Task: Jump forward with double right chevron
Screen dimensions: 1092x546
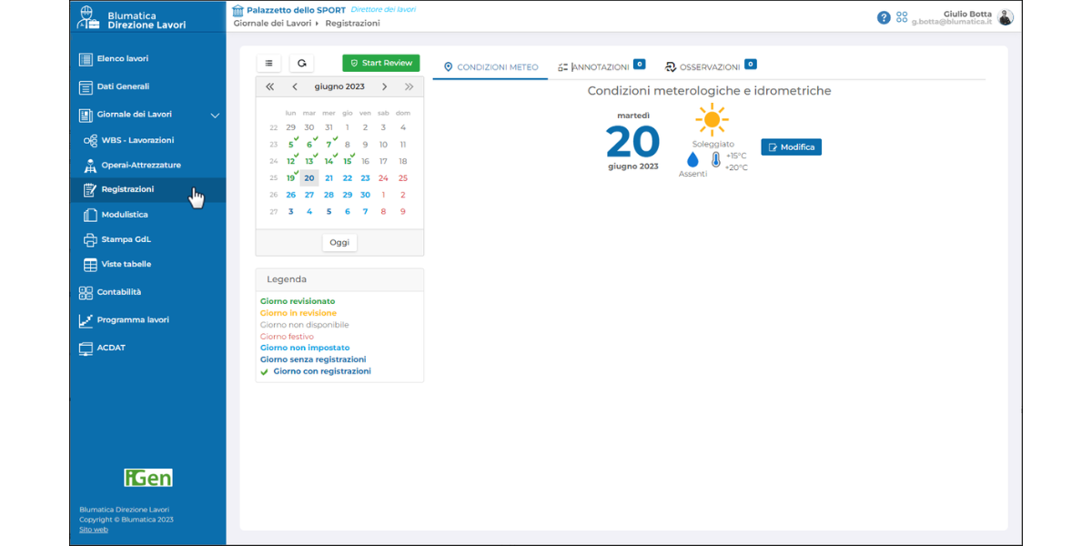Action: [409, 87]
